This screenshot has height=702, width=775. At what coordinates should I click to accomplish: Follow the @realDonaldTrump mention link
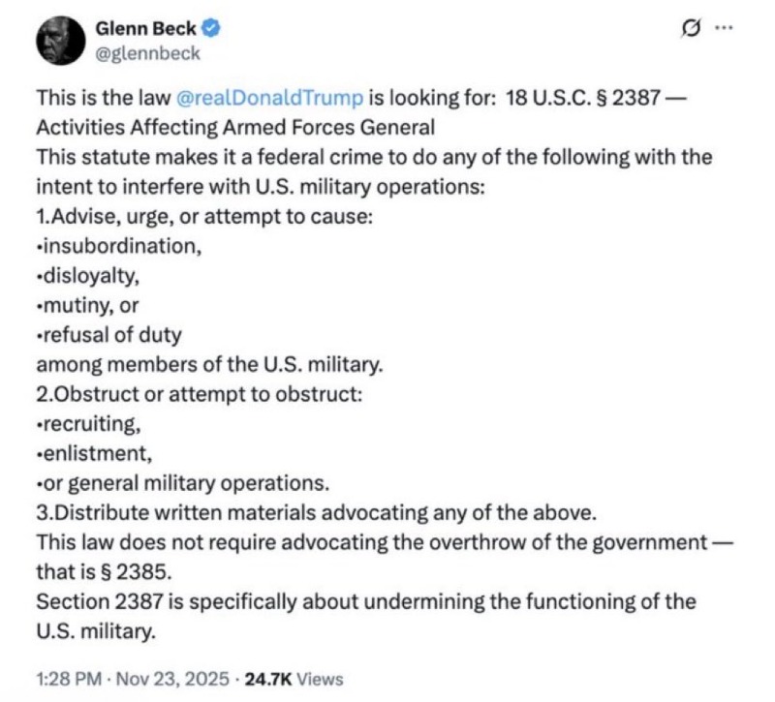pos(269,98)
